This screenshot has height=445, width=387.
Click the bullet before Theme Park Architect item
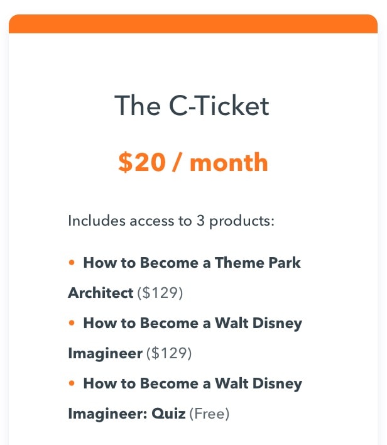pyautogui.click(x=72, y=263)
